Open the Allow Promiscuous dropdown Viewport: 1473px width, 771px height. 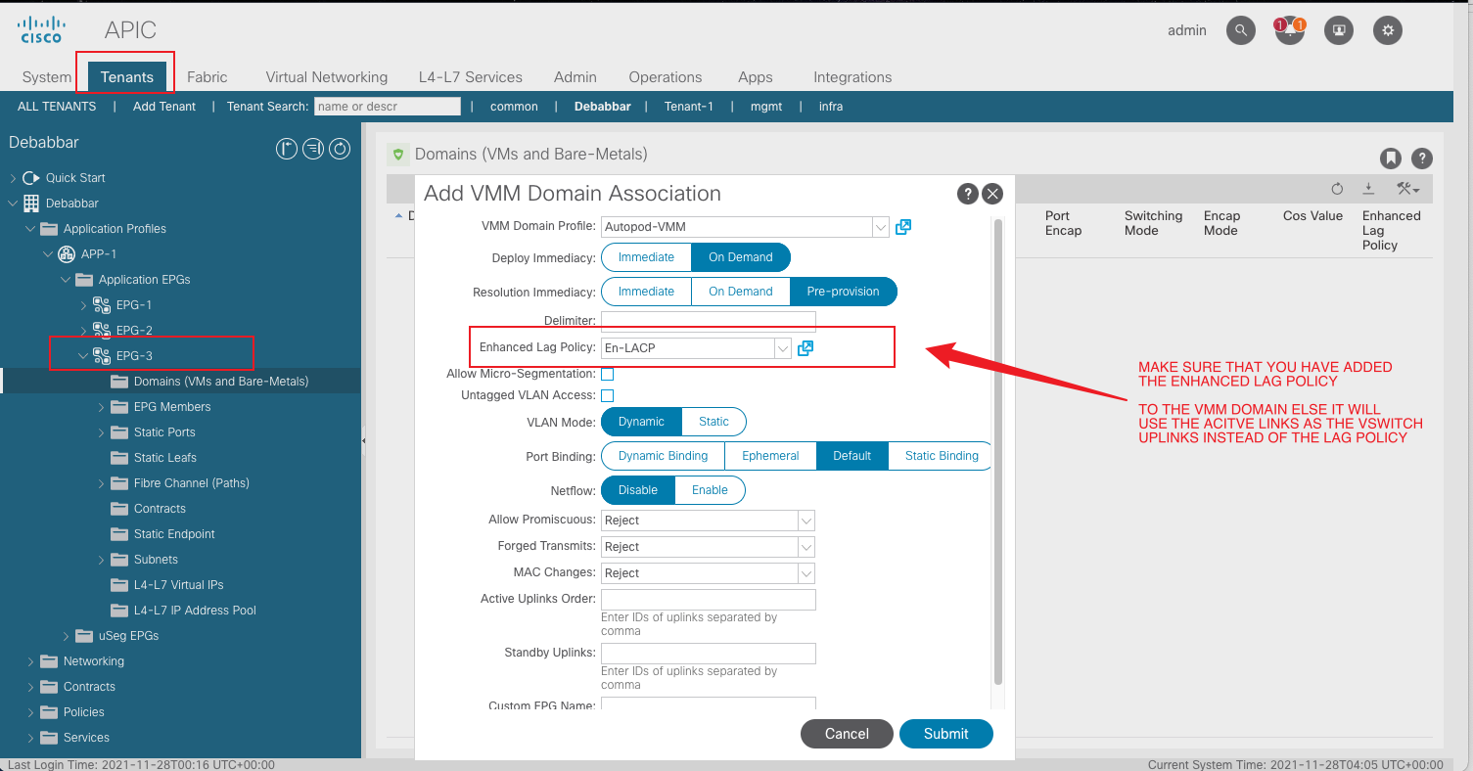pyautogui.click(x=805, y=520)
